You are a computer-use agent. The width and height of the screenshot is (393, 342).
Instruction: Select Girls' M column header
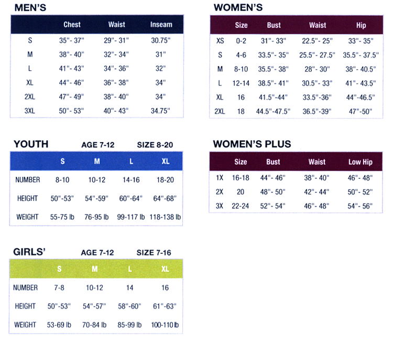[x=94, y=269]
